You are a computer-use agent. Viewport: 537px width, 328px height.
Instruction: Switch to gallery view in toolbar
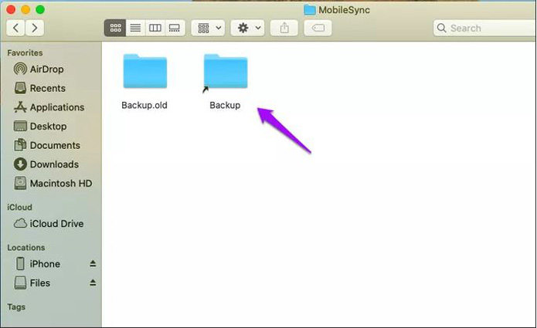click(x=175, y=28)
